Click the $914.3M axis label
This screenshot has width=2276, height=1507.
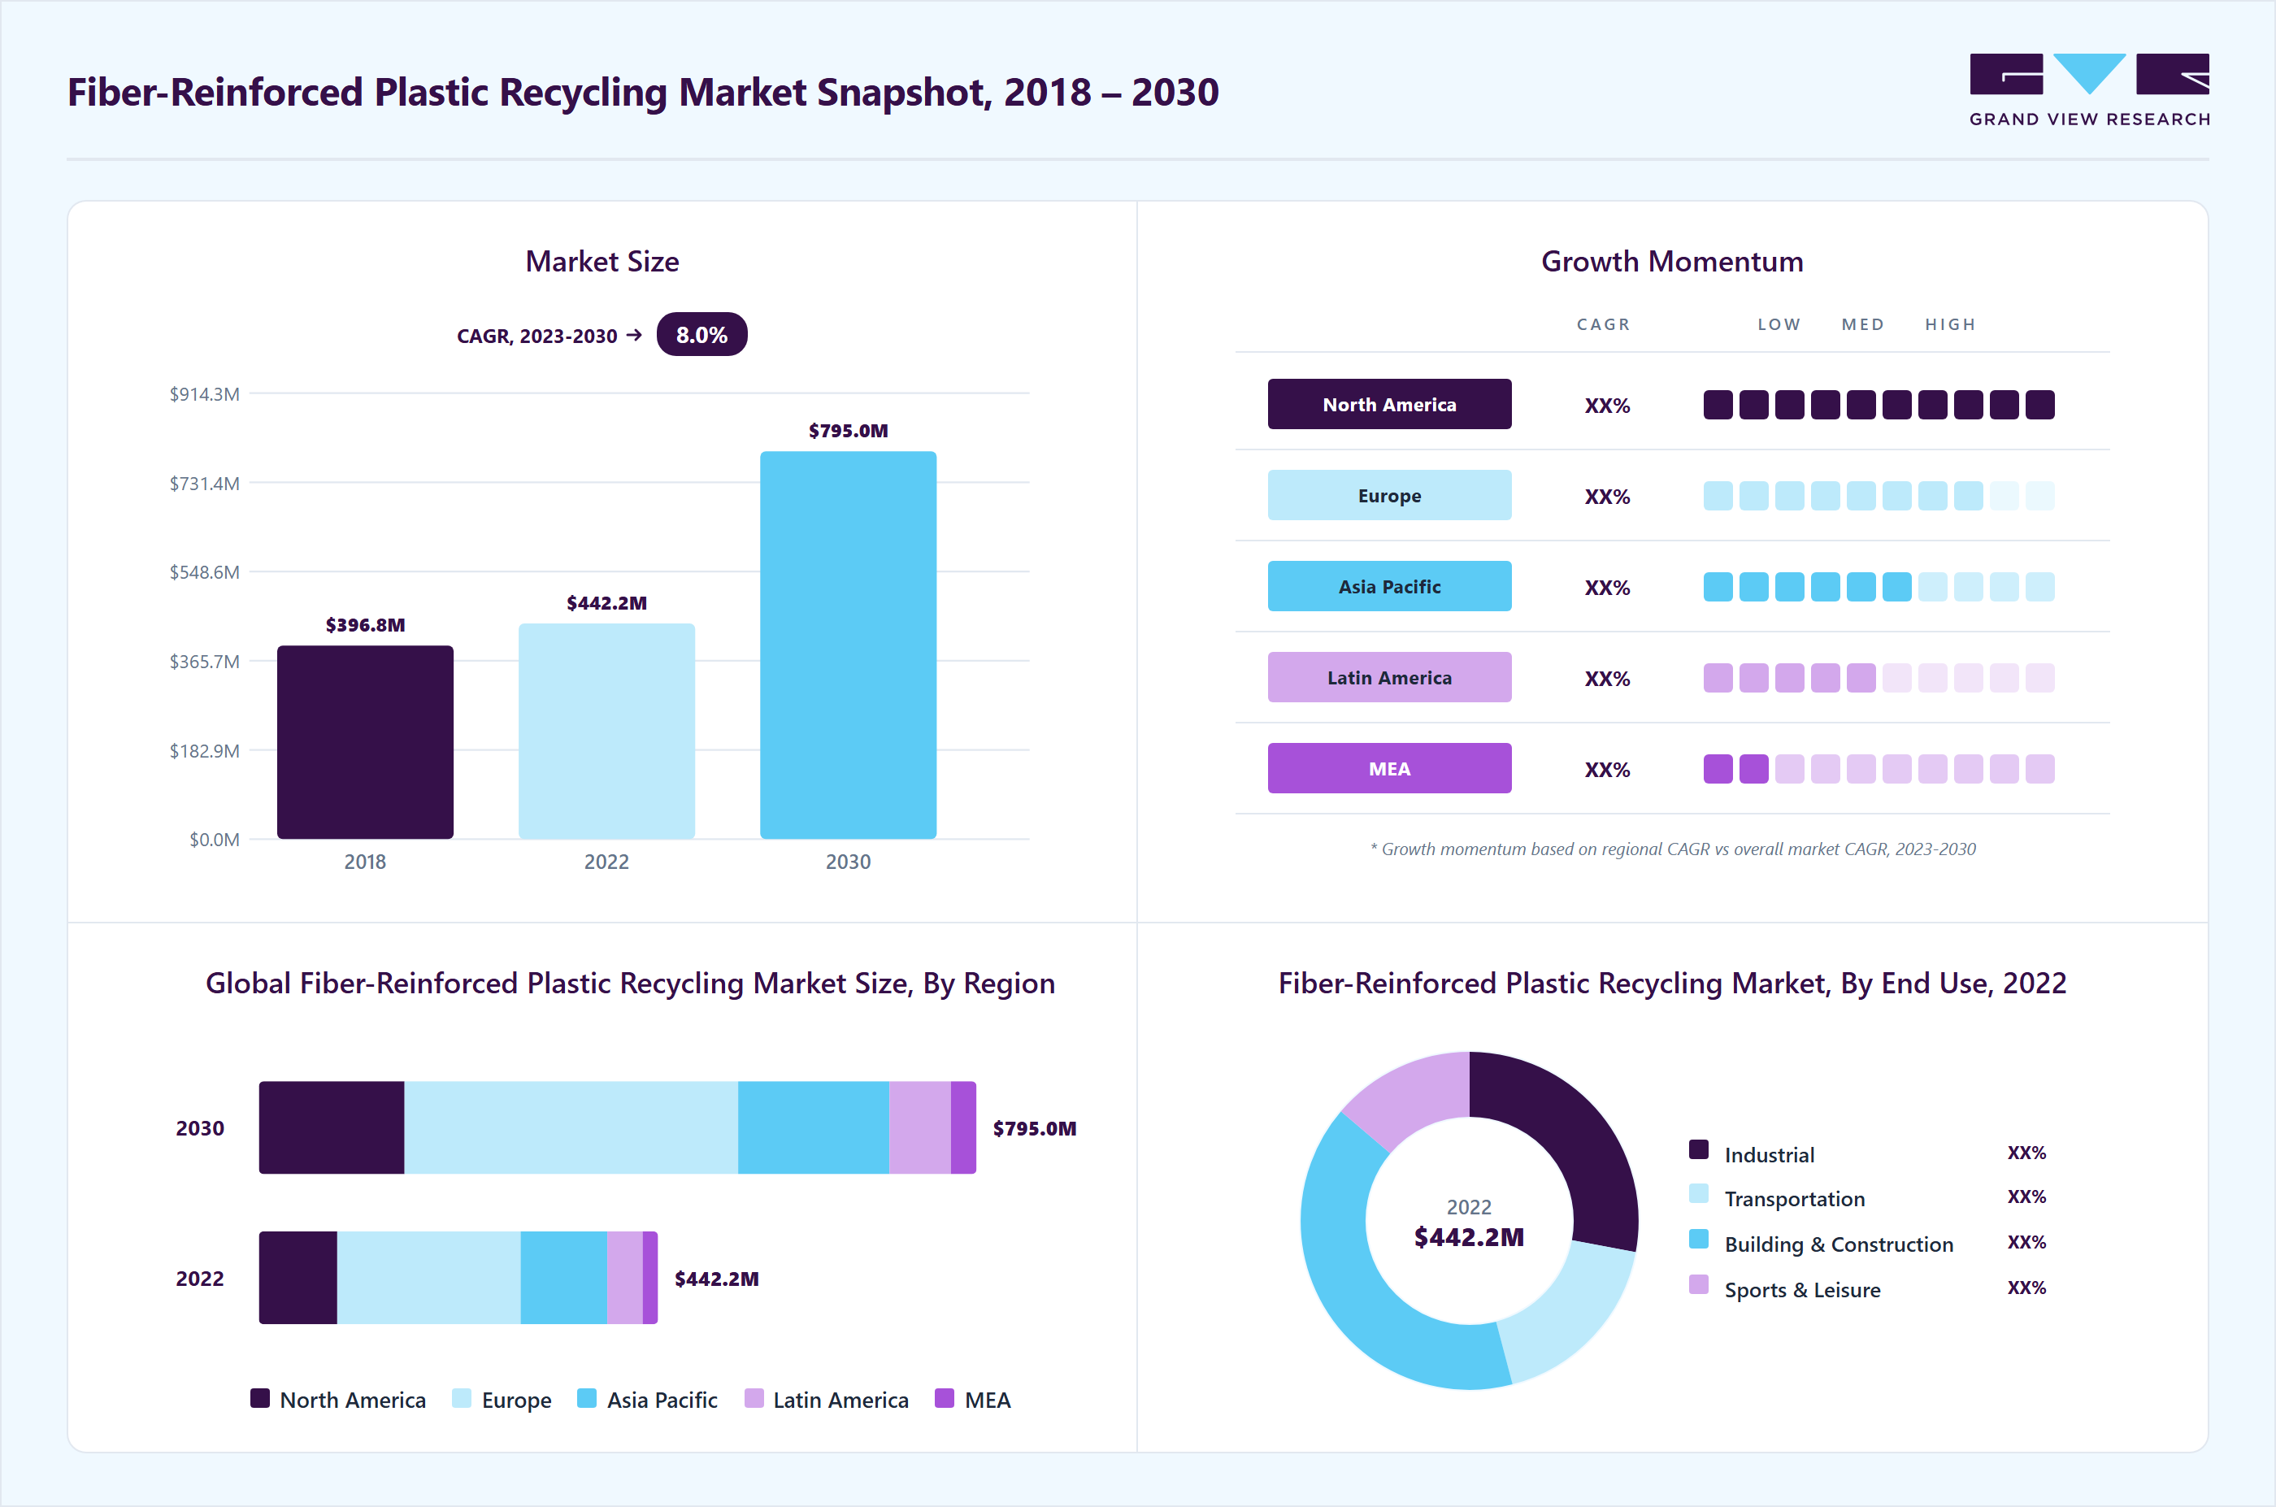(205, 394)
